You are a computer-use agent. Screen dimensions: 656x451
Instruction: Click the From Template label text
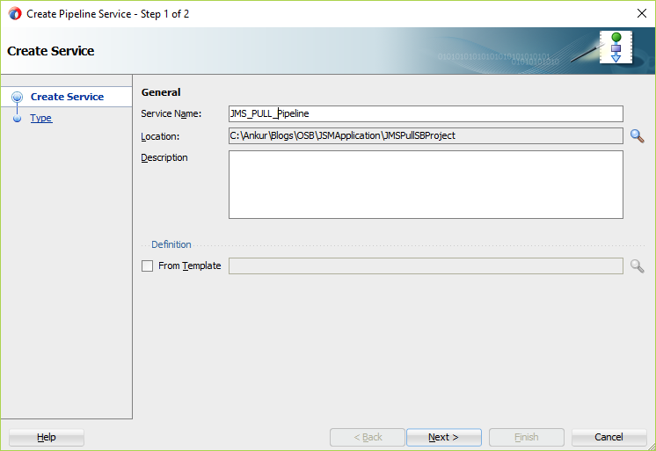[x=190, y=266]
